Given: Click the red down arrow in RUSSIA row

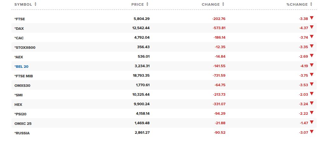Looking at the screenshot, I should click(311, 132).
